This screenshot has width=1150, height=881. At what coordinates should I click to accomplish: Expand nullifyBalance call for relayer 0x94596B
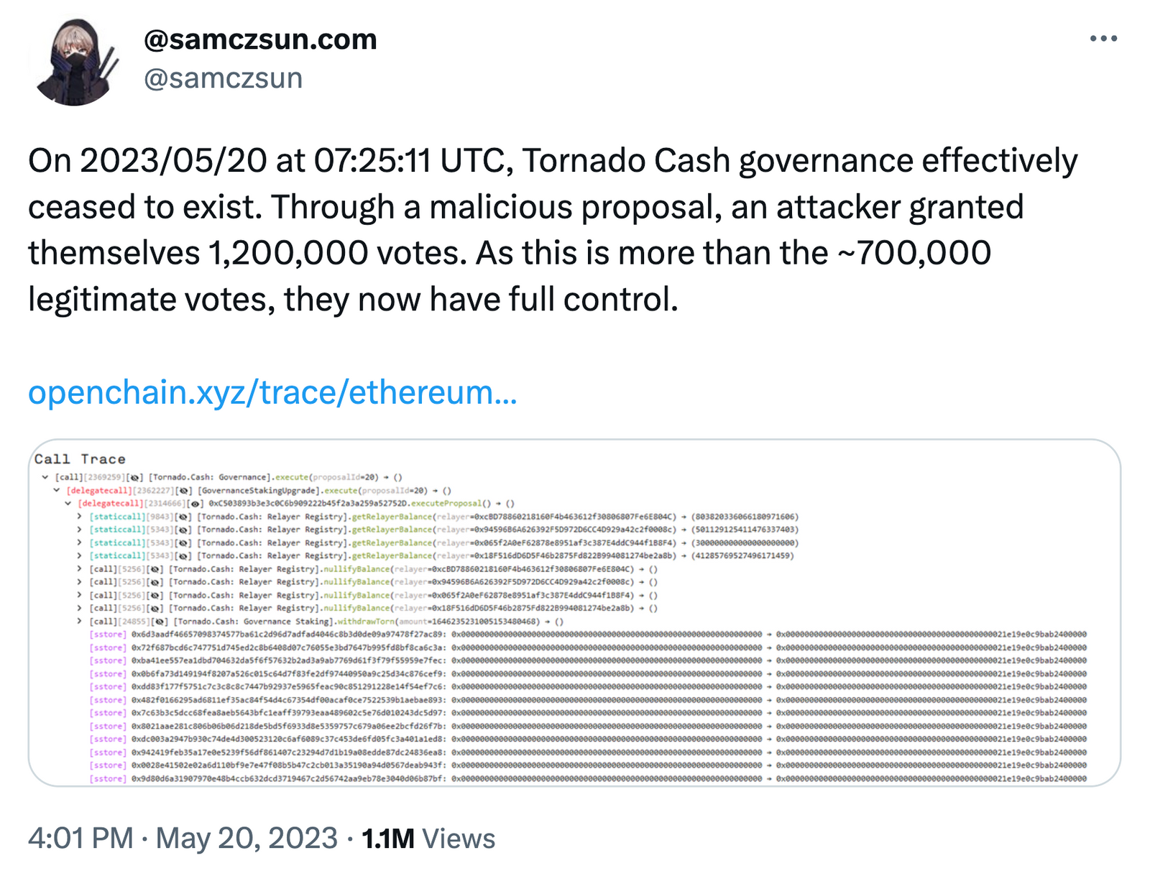[x=80, y=582]
